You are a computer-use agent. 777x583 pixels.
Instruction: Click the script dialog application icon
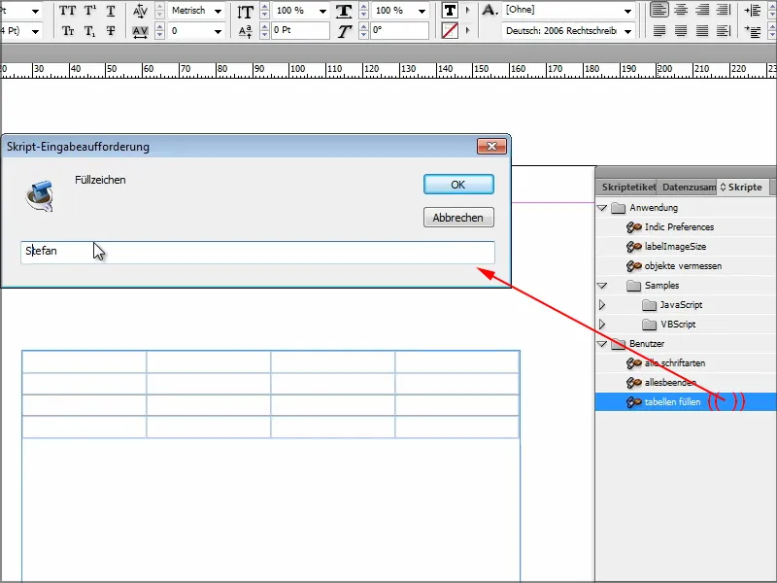tap(40, 196)
